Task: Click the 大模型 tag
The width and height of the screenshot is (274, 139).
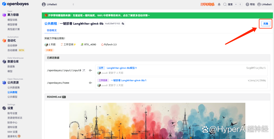Action: pos(49,50)
